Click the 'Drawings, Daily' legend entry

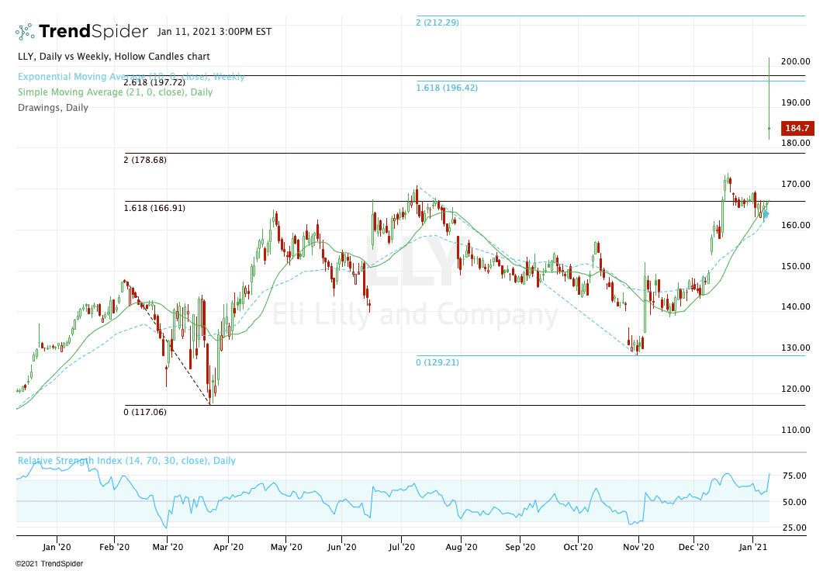point(53,107)
